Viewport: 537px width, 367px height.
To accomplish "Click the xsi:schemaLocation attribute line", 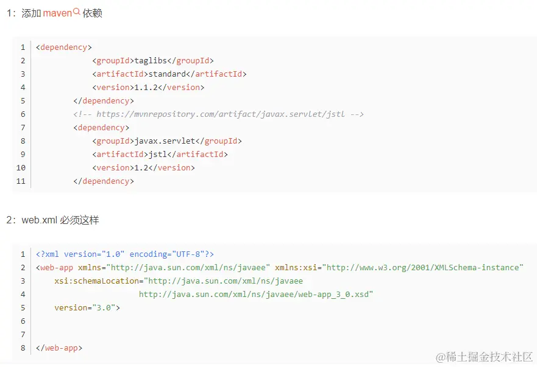I will (x=179, y=281).
